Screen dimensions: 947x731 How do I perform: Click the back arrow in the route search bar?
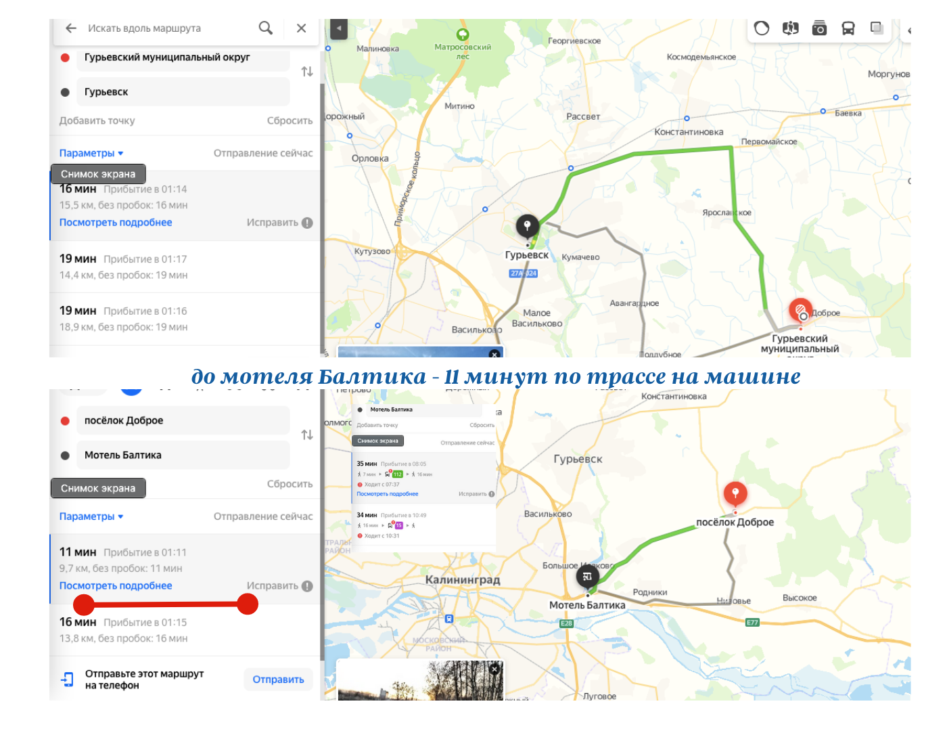[70, 28]
